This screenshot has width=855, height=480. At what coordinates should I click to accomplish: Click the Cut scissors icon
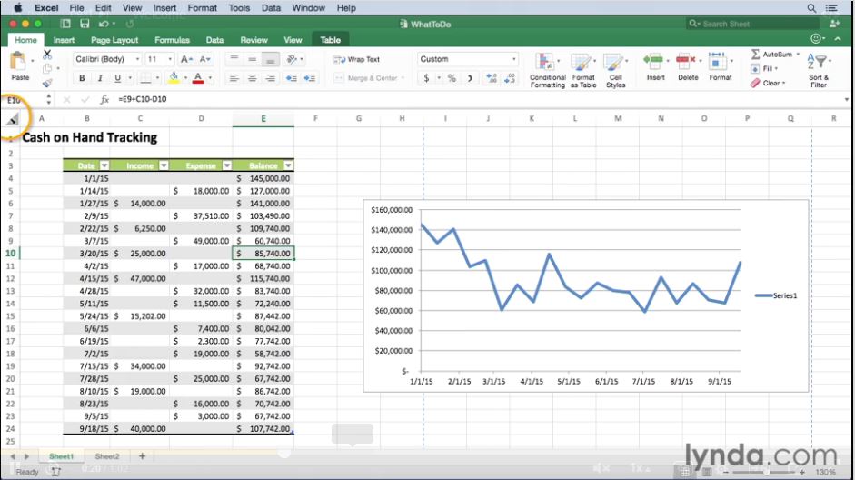coord(47,55)
